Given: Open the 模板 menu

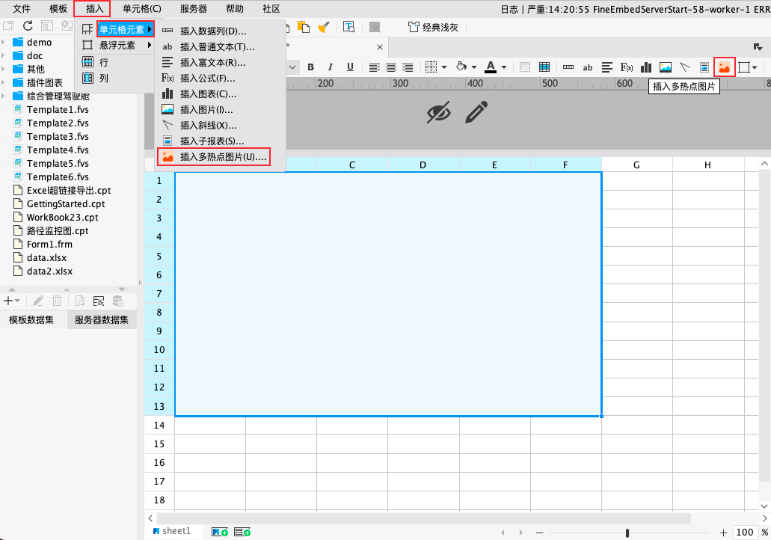Looking at the screenshot, I should coord(58,9).
